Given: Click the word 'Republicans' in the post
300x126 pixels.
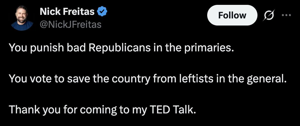Looking at the screenshot, I should tap(119, 48).
